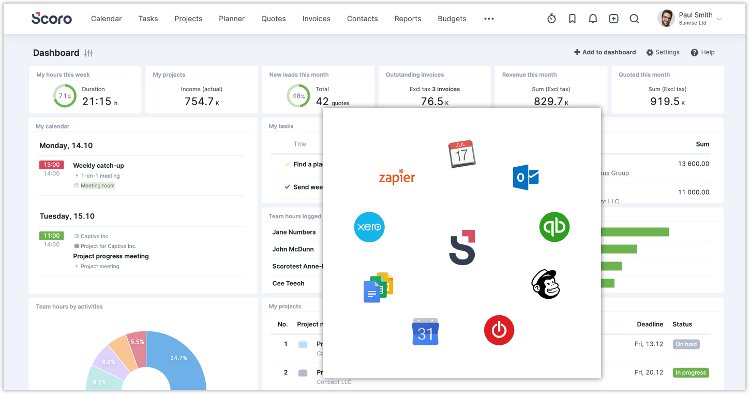
Task: Open the search magnifier icon
Action: tap(634, 19)
